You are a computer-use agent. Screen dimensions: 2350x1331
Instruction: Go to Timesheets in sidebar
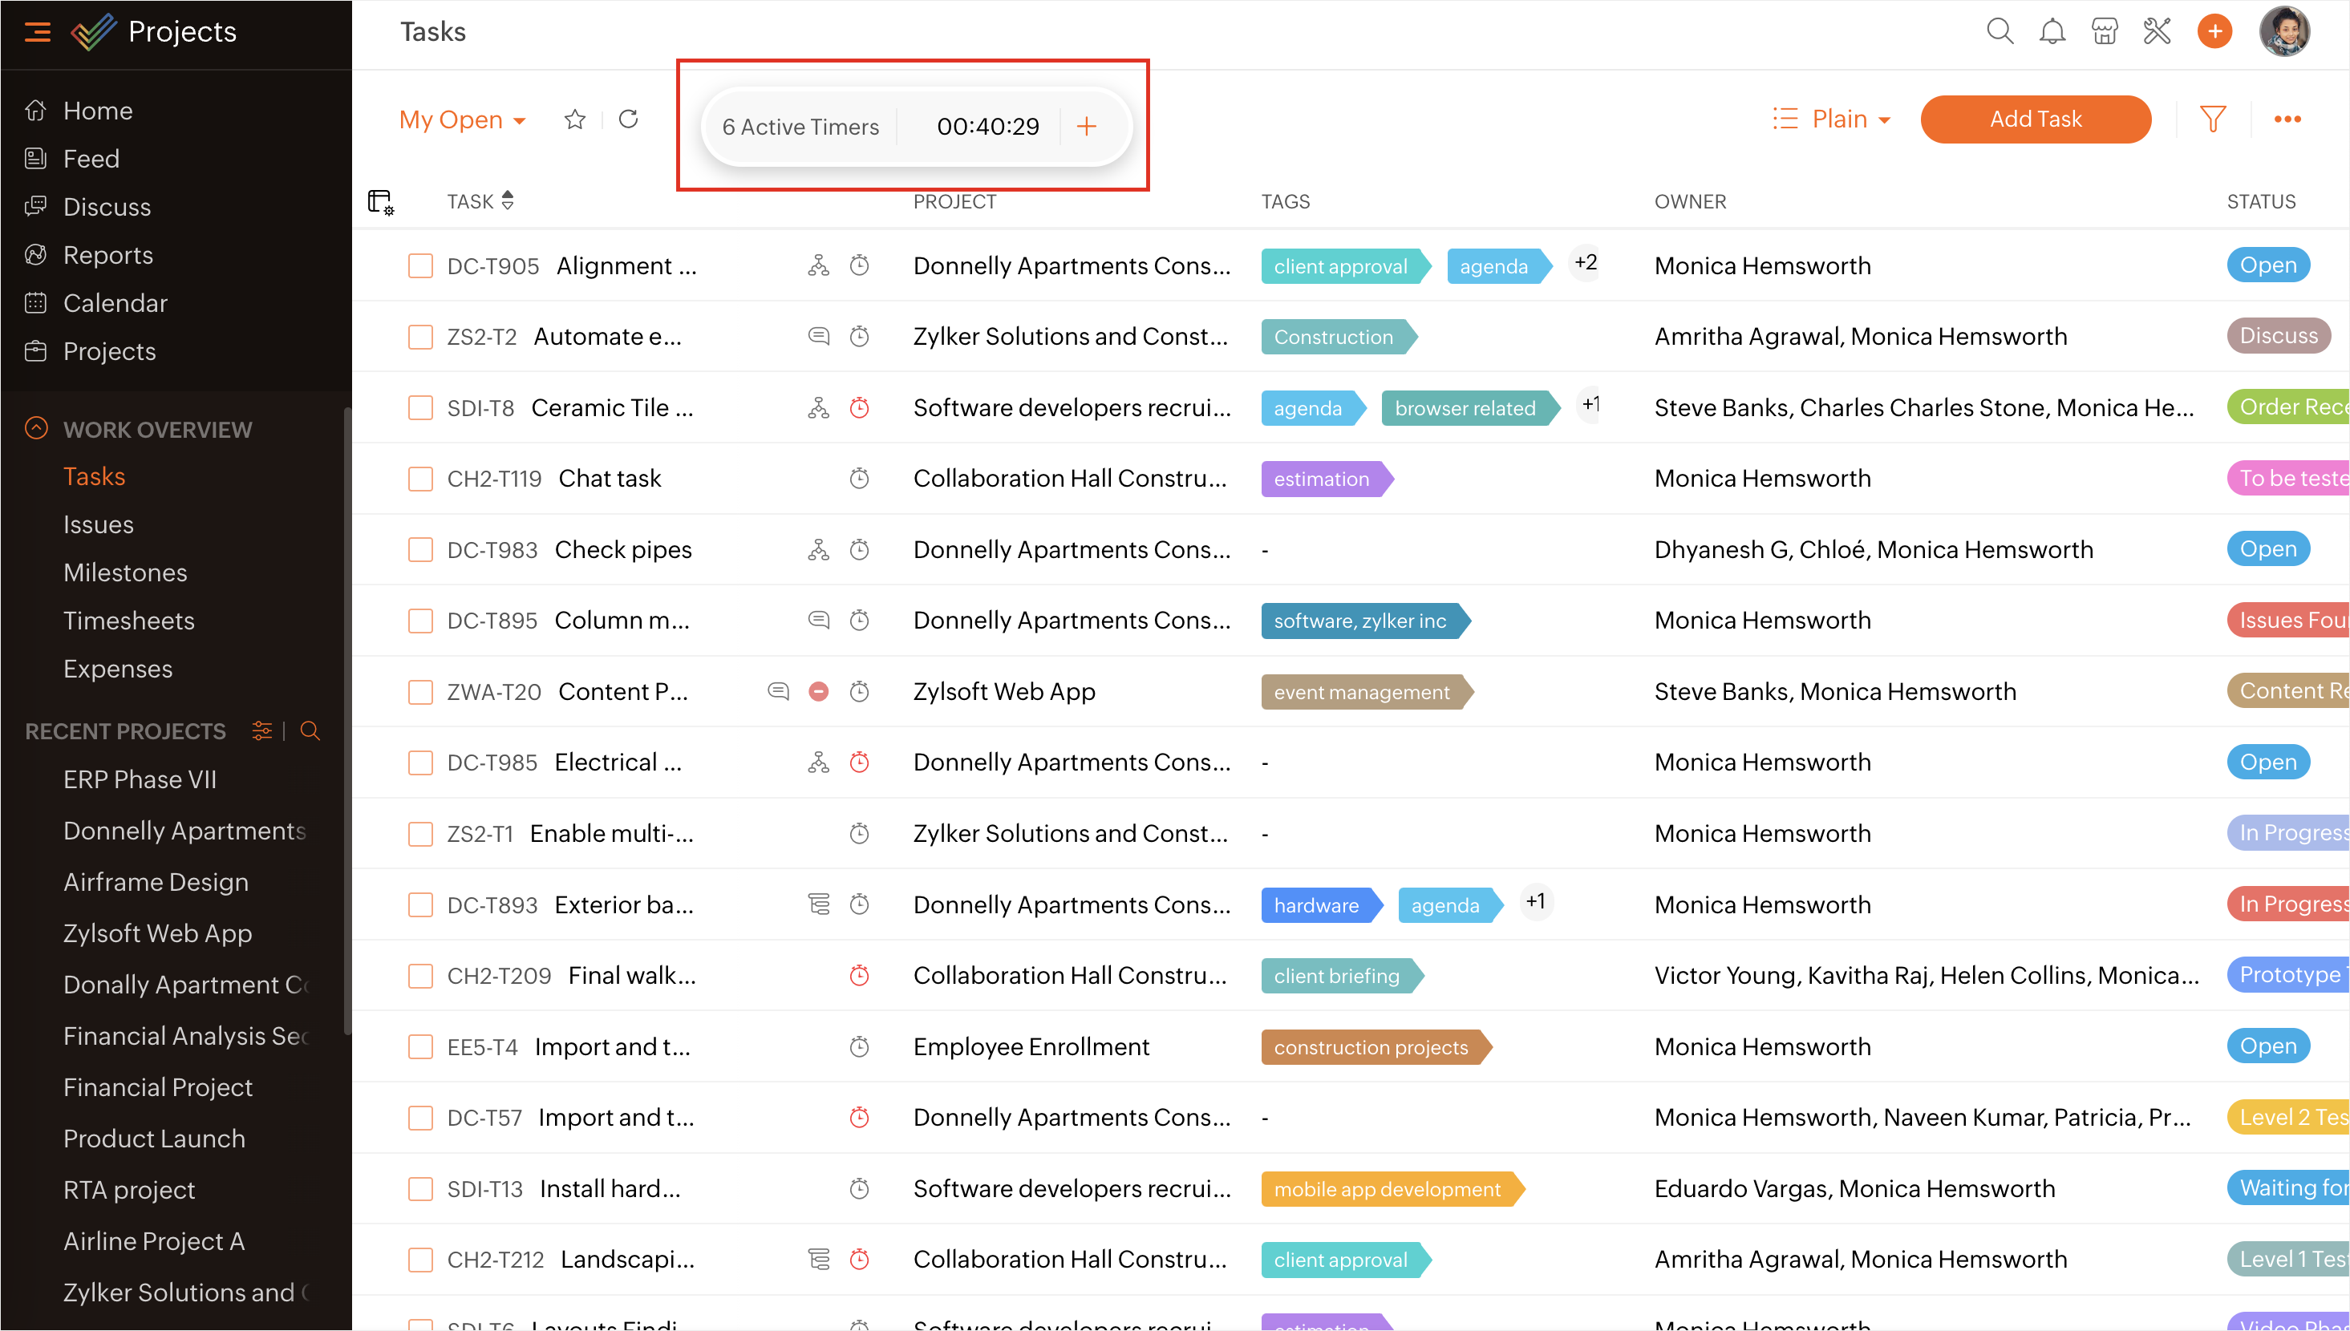pyautogui.click(x=129, y=621)
